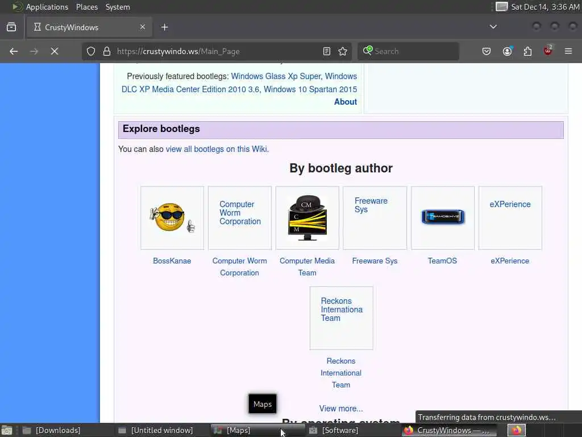
Task: Open the Places menu
Action: pos(87,7)
